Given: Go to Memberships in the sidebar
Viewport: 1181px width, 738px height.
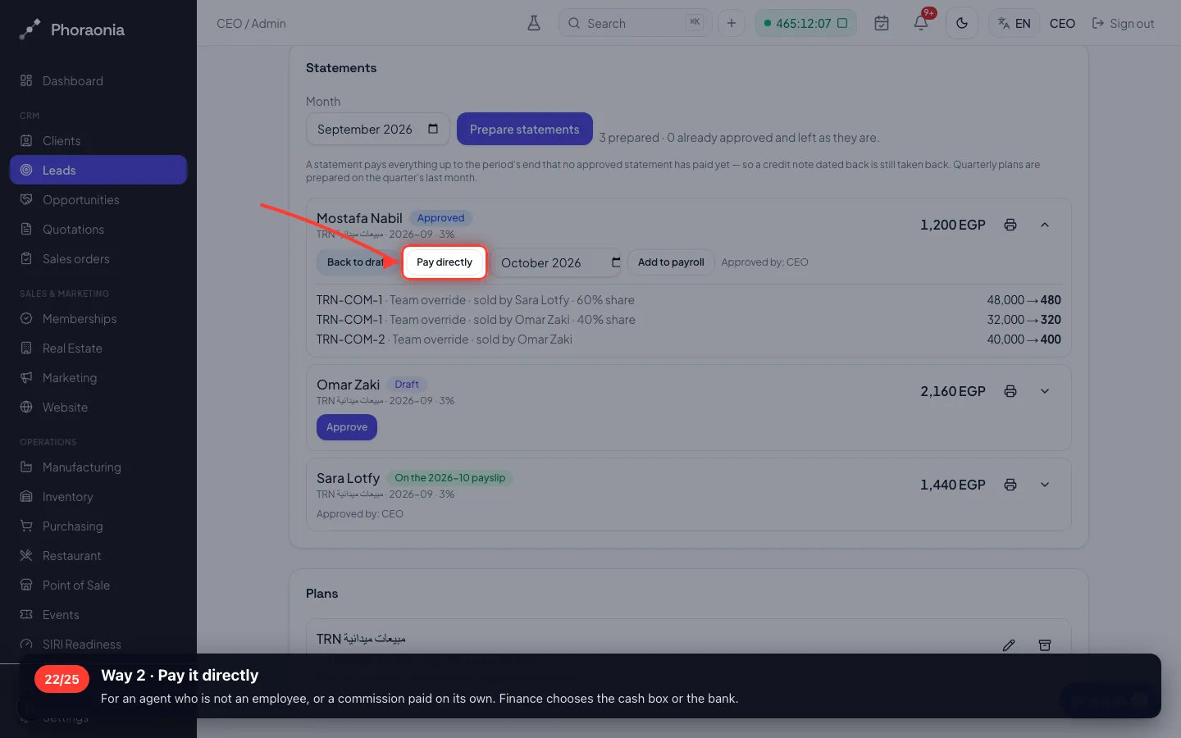Looking at the screenshot, I should pyautogui.click(x=98, y=318).
